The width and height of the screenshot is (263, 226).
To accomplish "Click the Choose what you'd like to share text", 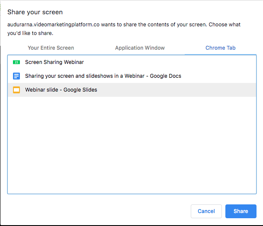I will (x=124, y=29).
